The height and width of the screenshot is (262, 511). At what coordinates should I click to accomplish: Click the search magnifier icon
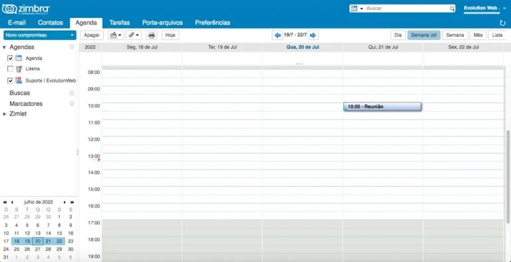point(452,9)
